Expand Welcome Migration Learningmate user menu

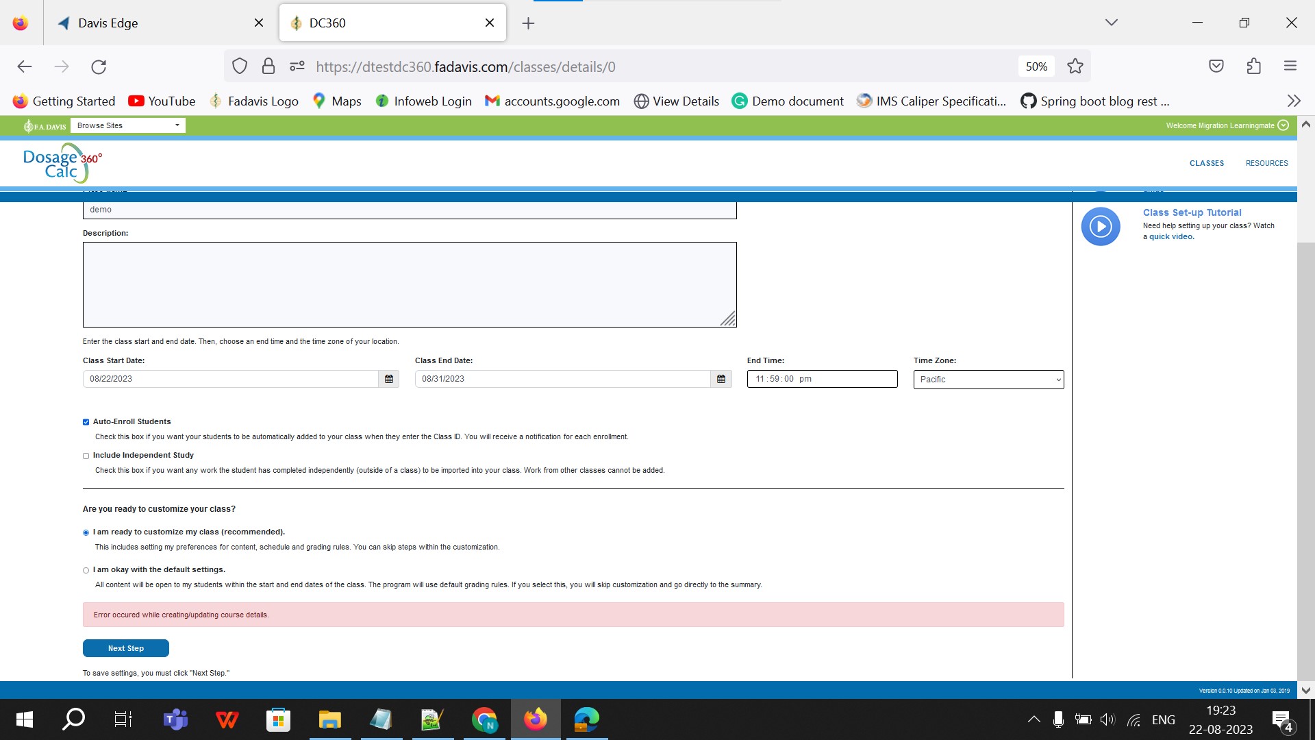coord(1283,125)
